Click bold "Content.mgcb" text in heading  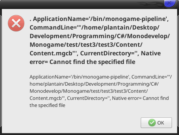point(51,53)
